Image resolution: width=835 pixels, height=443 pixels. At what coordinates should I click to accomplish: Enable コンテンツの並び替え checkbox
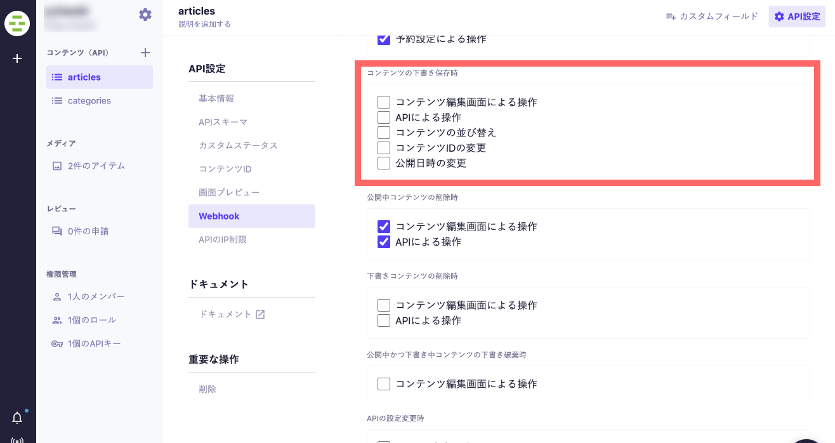384,133
